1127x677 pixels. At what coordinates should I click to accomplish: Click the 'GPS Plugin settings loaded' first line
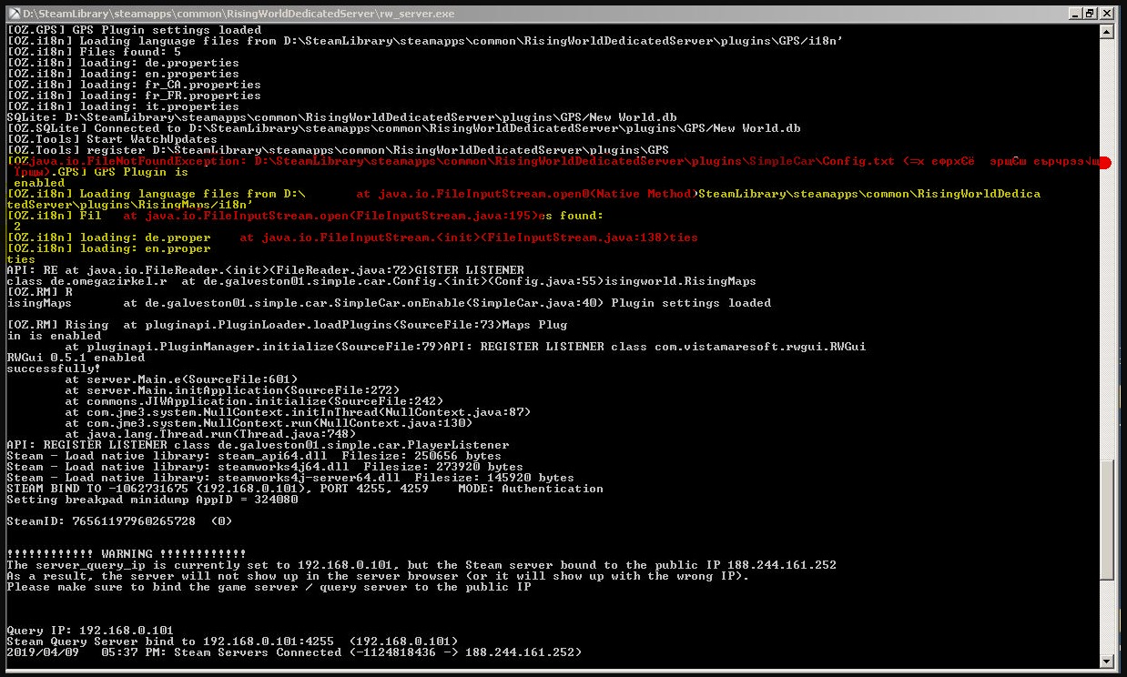[x=135, y=30]
